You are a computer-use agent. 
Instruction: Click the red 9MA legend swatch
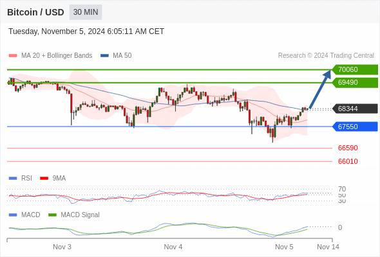[44, 179]
